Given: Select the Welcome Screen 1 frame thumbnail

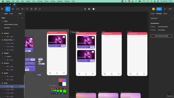Looking at the screenshot, I should (86, 96).
